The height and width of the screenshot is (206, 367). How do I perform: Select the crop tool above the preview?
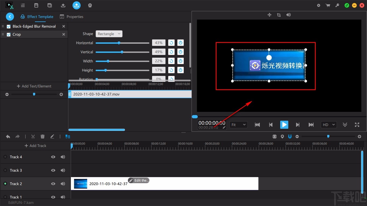[x=279, y=15]
